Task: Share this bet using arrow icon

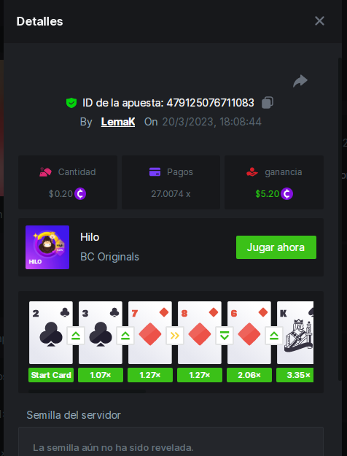Action: point(300,81)
